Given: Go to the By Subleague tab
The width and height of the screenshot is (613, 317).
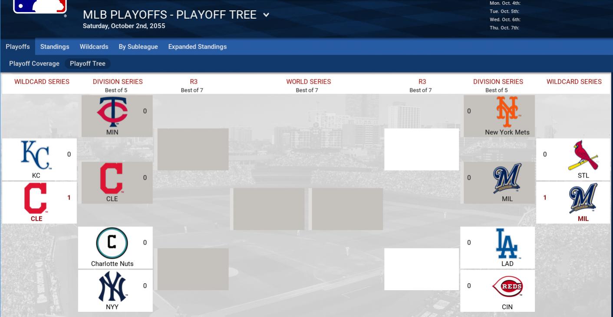Looking at the screenshot, I should click(138, 47).
